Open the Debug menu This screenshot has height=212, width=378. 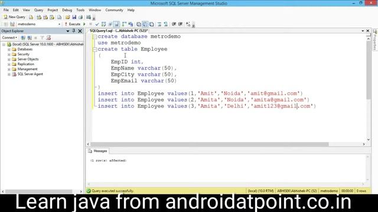[67, 10]
